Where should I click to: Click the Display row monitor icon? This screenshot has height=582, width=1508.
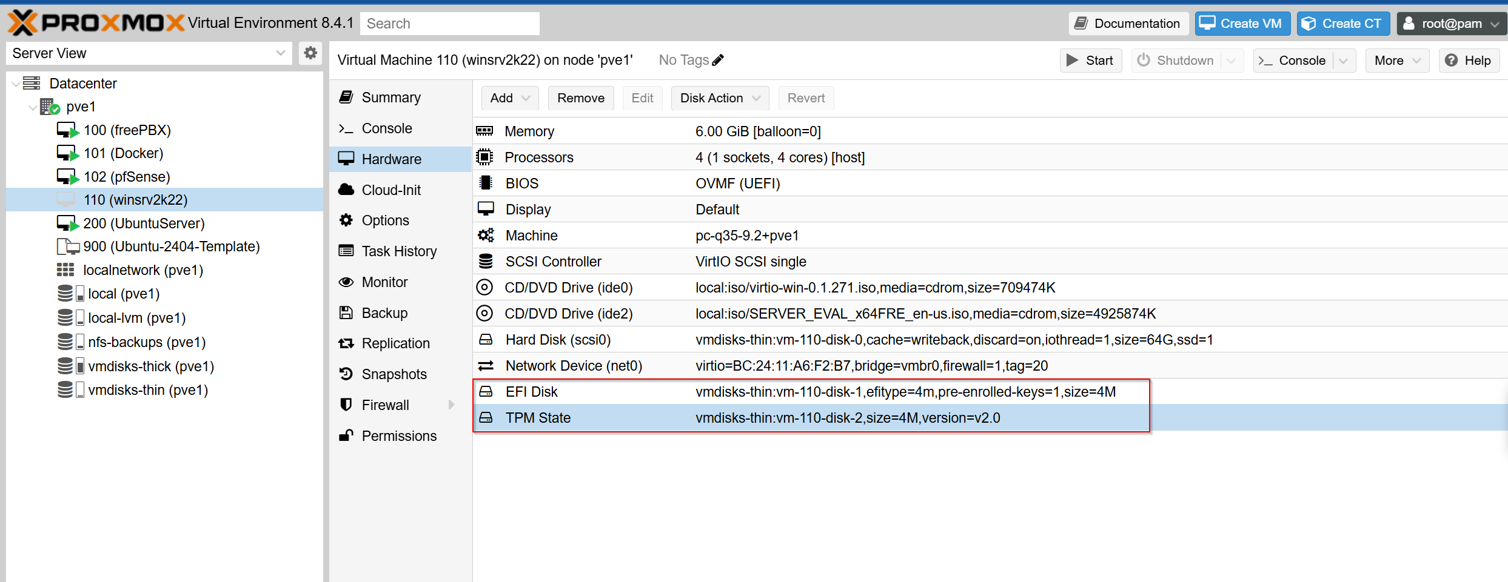pyautogui.click(x=486, y=209)
